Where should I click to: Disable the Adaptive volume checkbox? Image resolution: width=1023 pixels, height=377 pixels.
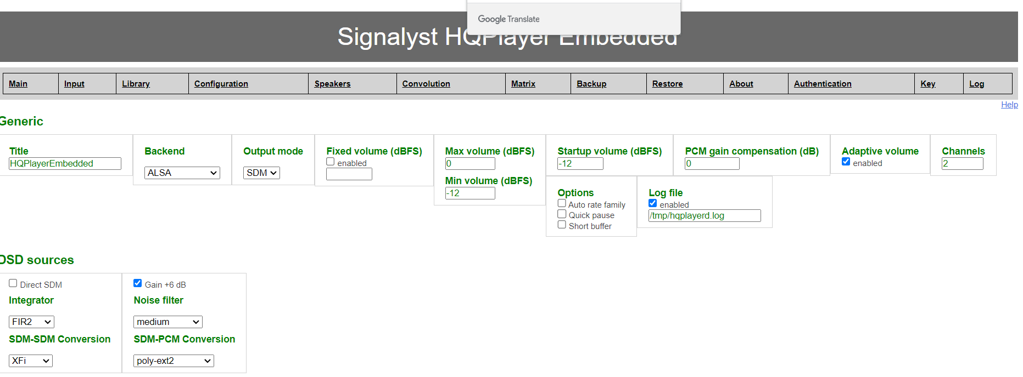click(846, 162)
